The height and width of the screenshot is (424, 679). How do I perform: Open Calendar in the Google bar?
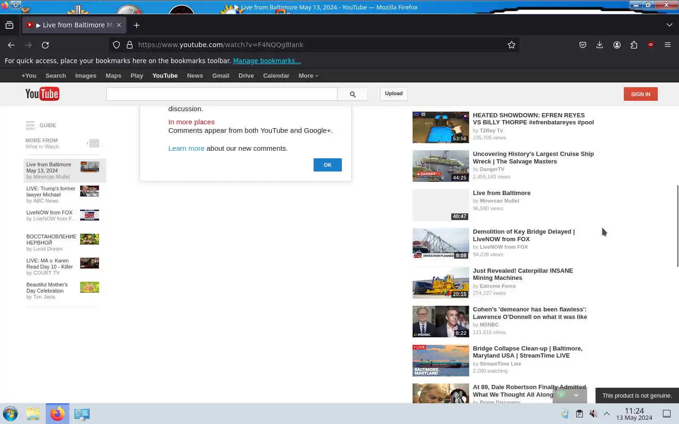276,75
